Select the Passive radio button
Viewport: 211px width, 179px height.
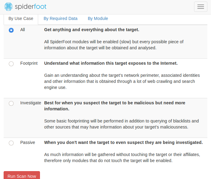[x=11, y=143]
